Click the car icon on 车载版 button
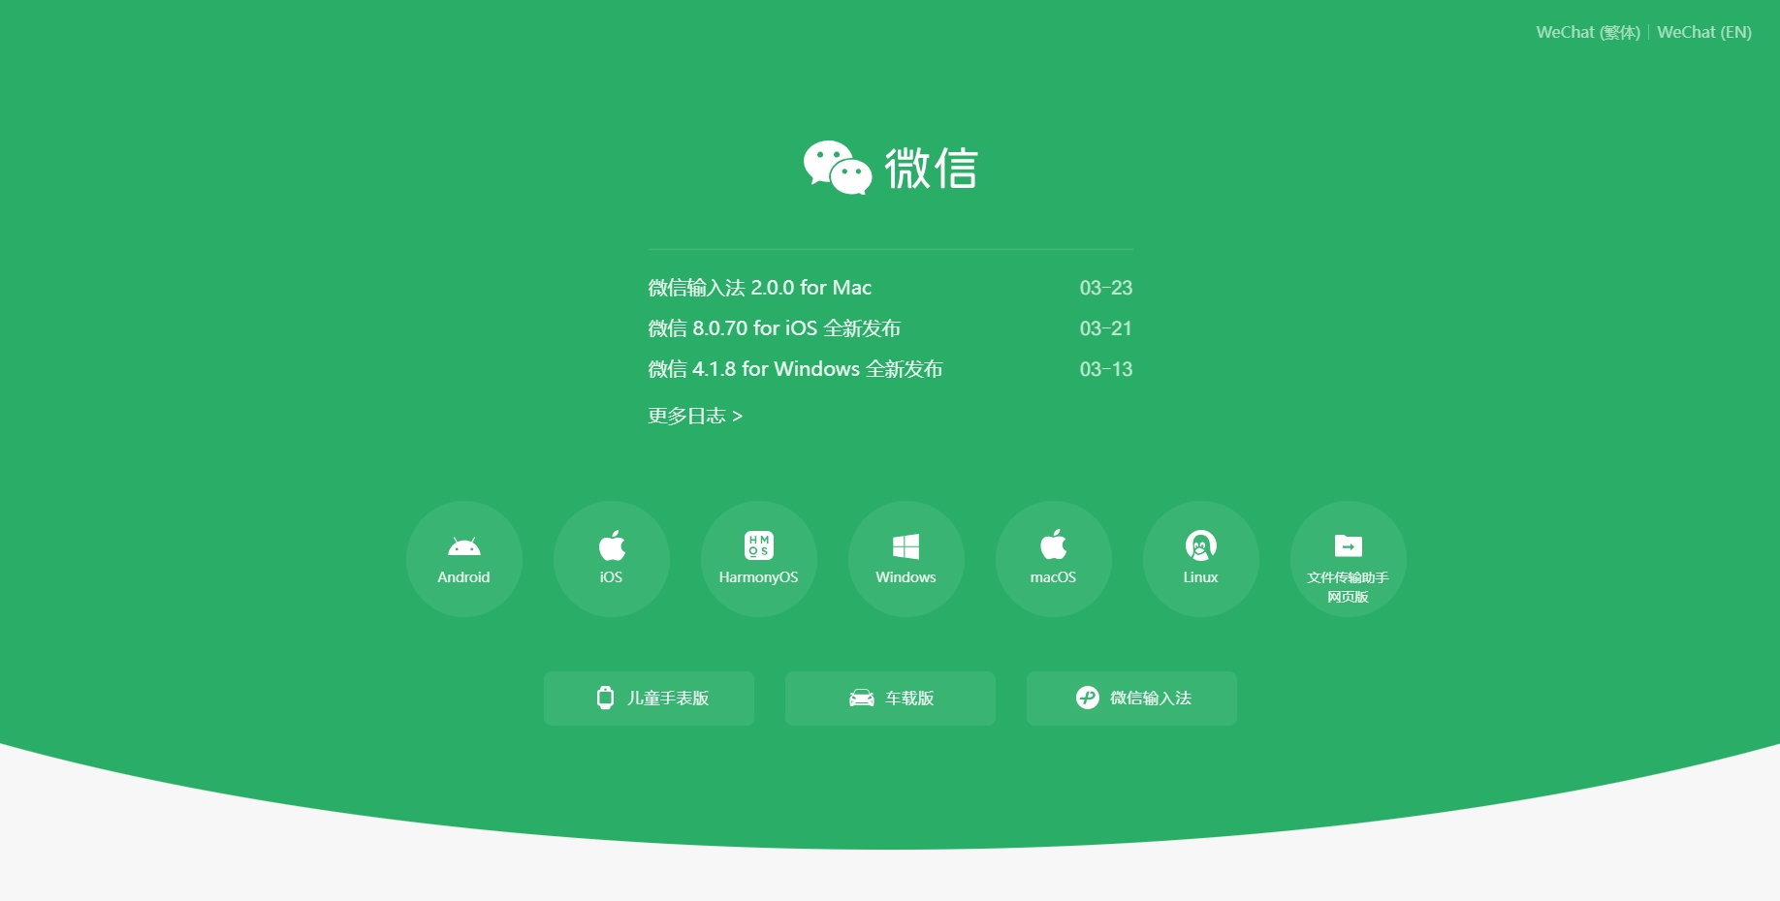The width and height of the screenshot is (1780, 901). coord(861,697)
